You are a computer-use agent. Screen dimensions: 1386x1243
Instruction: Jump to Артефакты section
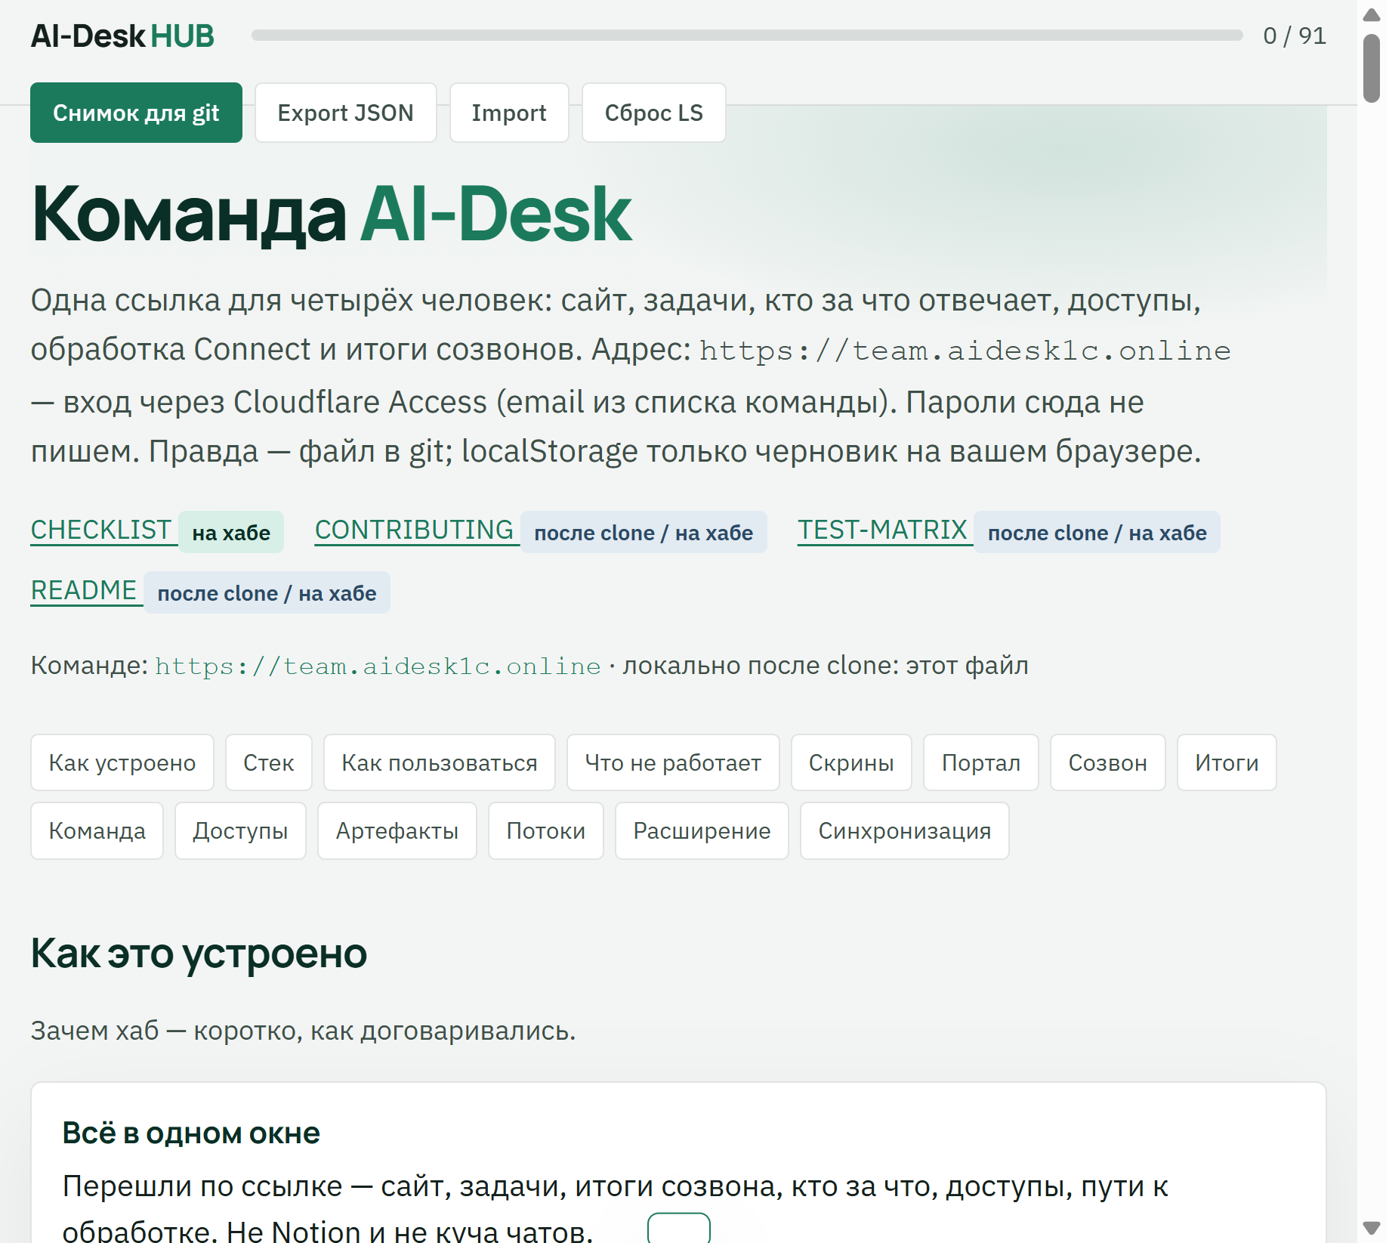click(x=397, y=831)
